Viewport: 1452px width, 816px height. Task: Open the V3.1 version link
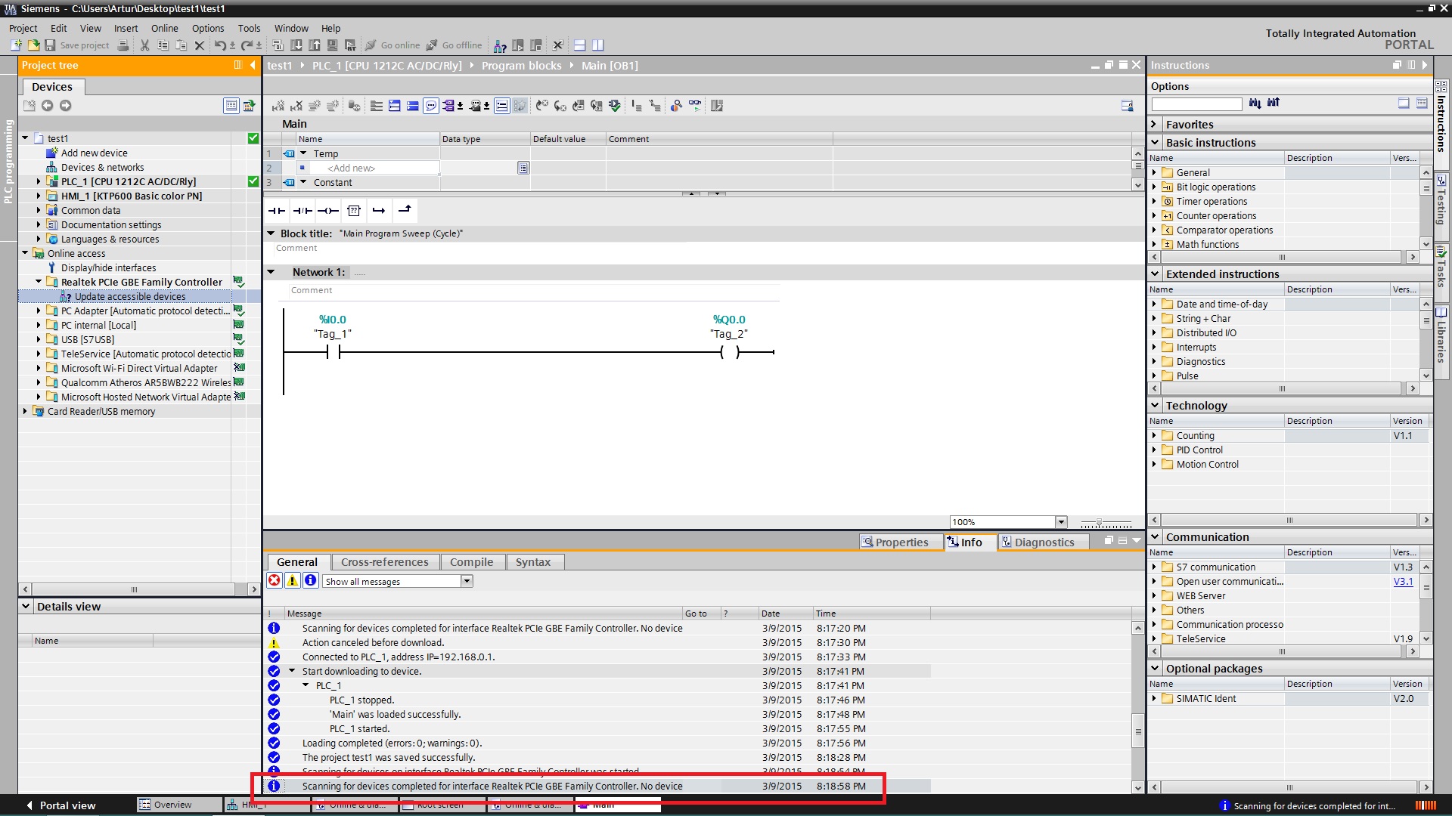tap(1403, 582)
